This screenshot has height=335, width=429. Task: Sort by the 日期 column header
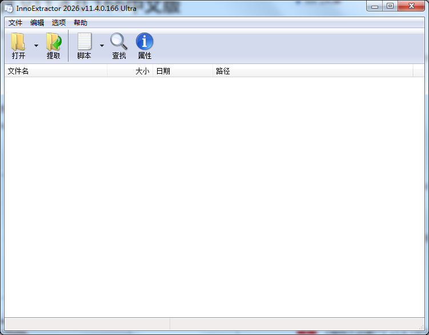[182, 71]
